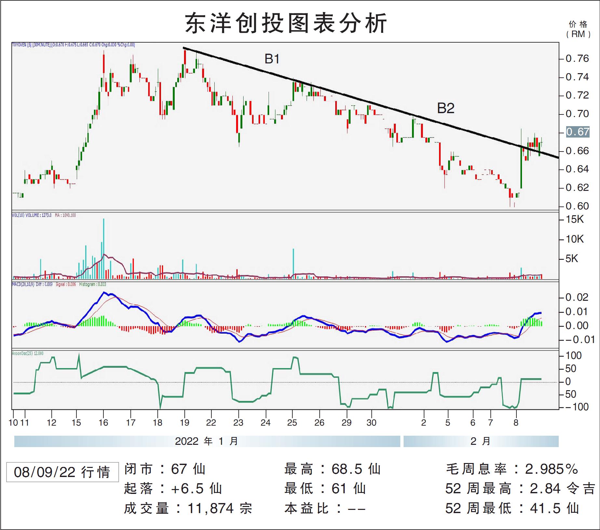Click the MACD axis 0.01 label
This screenshot has height=530, width=600.
[x=577, y=311]
